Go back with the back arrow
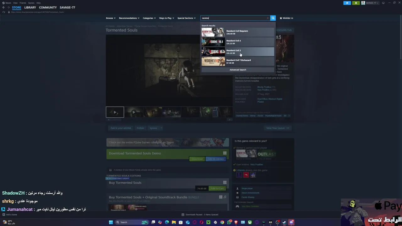Screen dimensions: 402x226 coord(3,8)
